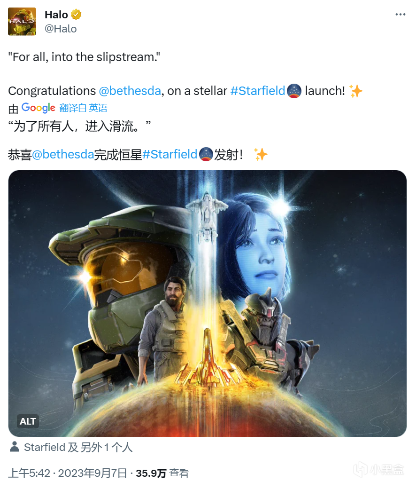Open #Starfield hashtag in the translated text
Viewport: 416px width, 489px height.
169,154
